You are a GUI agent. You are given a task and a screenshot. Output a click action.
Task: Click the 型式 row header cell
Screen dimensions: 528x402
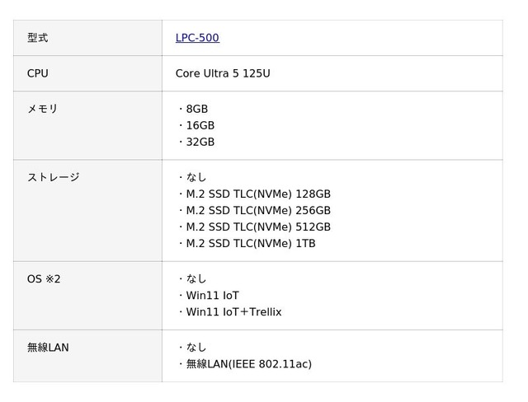(38, 38)
